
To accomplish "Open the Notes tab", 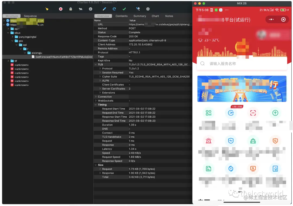I will (x=169, y=16).
